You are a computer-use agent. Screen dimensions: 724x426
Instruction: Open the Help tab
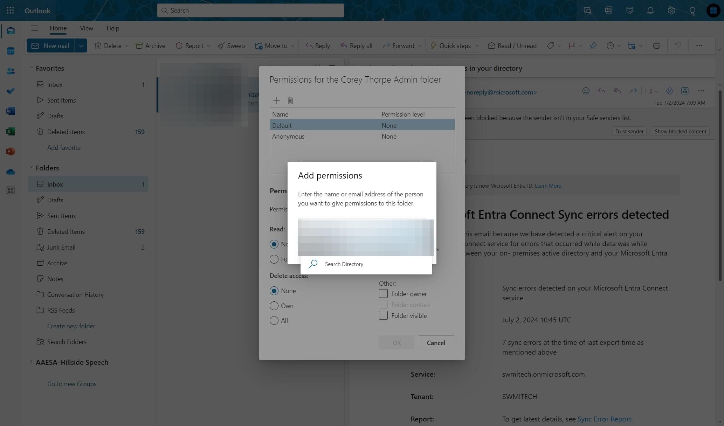pyautogui.click(x=113, y=28)
